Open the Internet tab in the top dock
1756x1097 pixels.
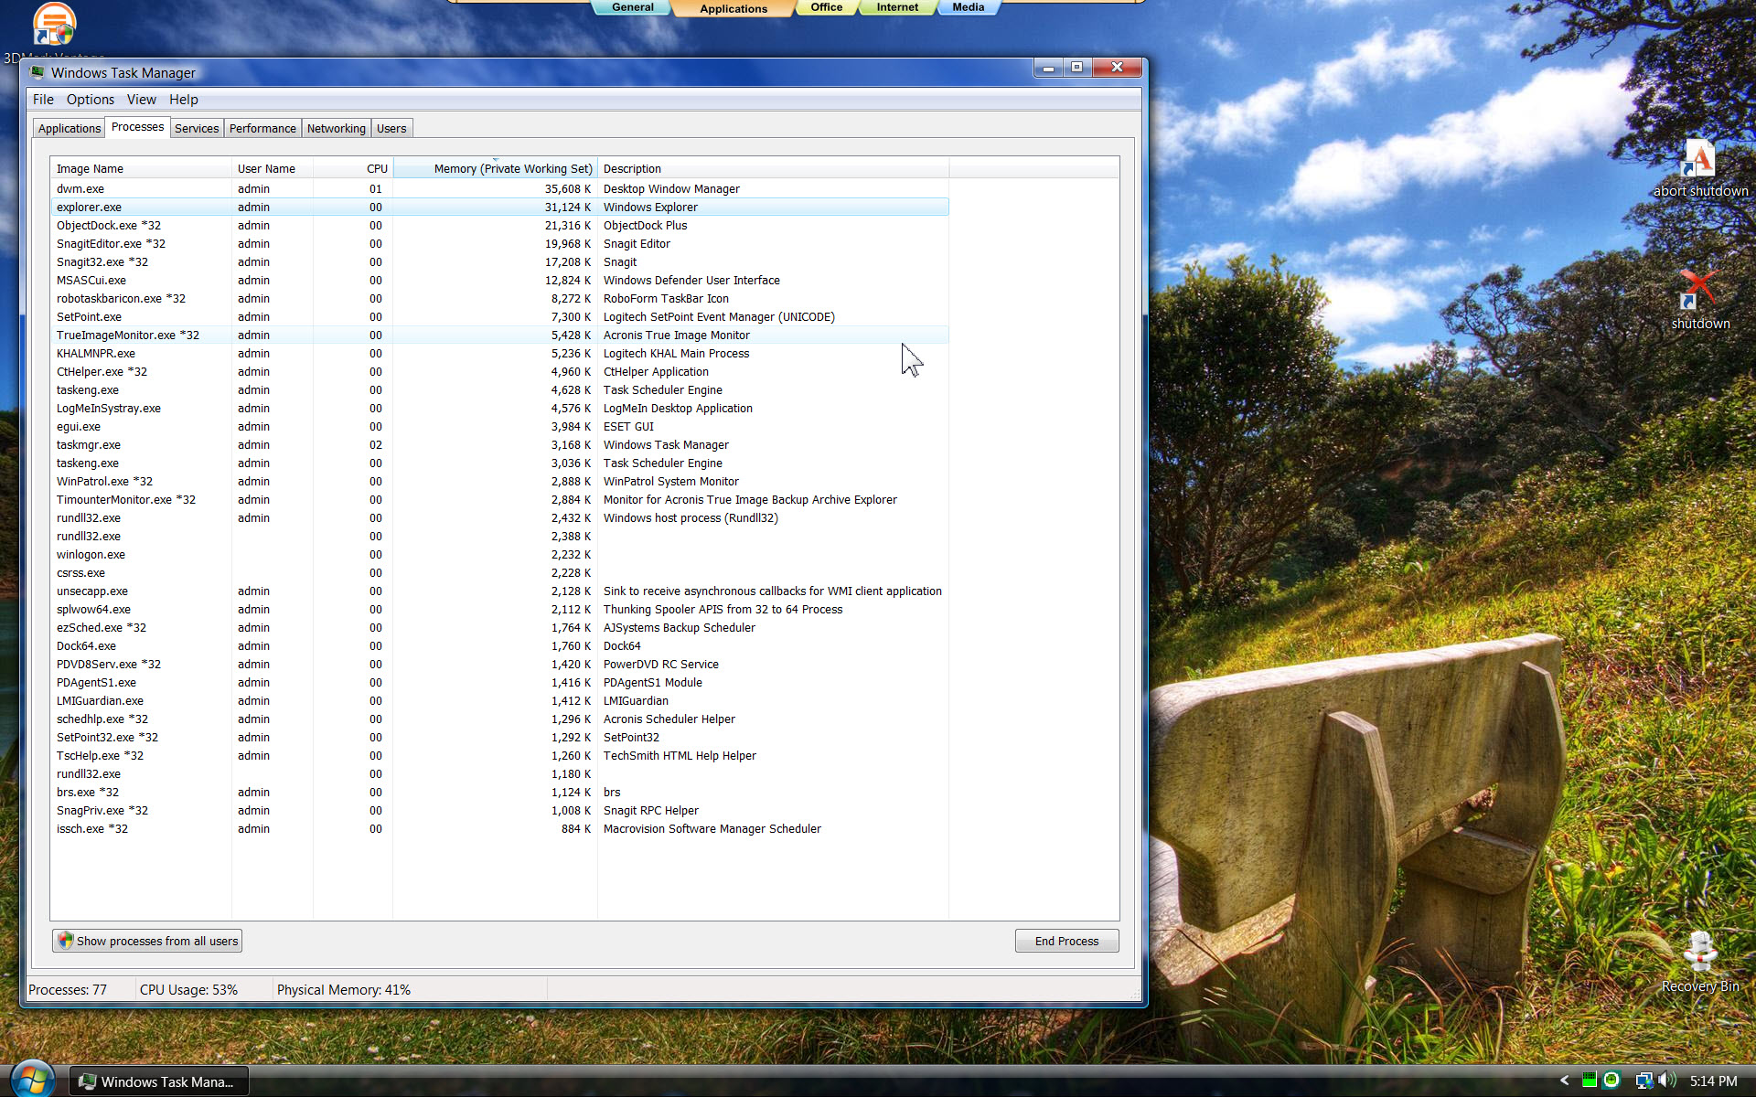pyautogui.click(x=897, y=7)
